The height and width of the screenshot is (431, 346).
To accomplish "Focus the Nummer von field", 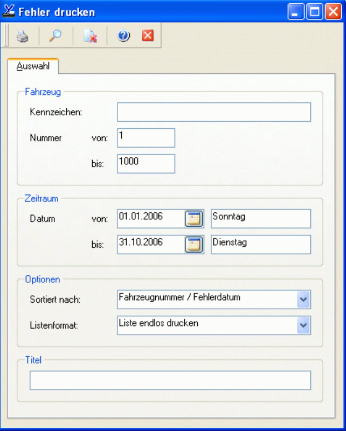I will click(146, 137).
